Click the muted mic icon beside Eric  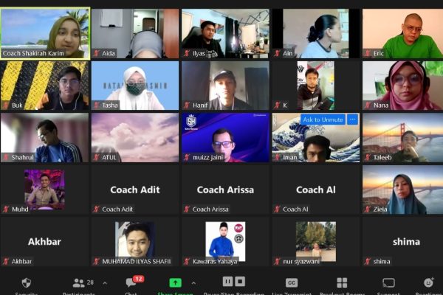(x=368, y=53)
